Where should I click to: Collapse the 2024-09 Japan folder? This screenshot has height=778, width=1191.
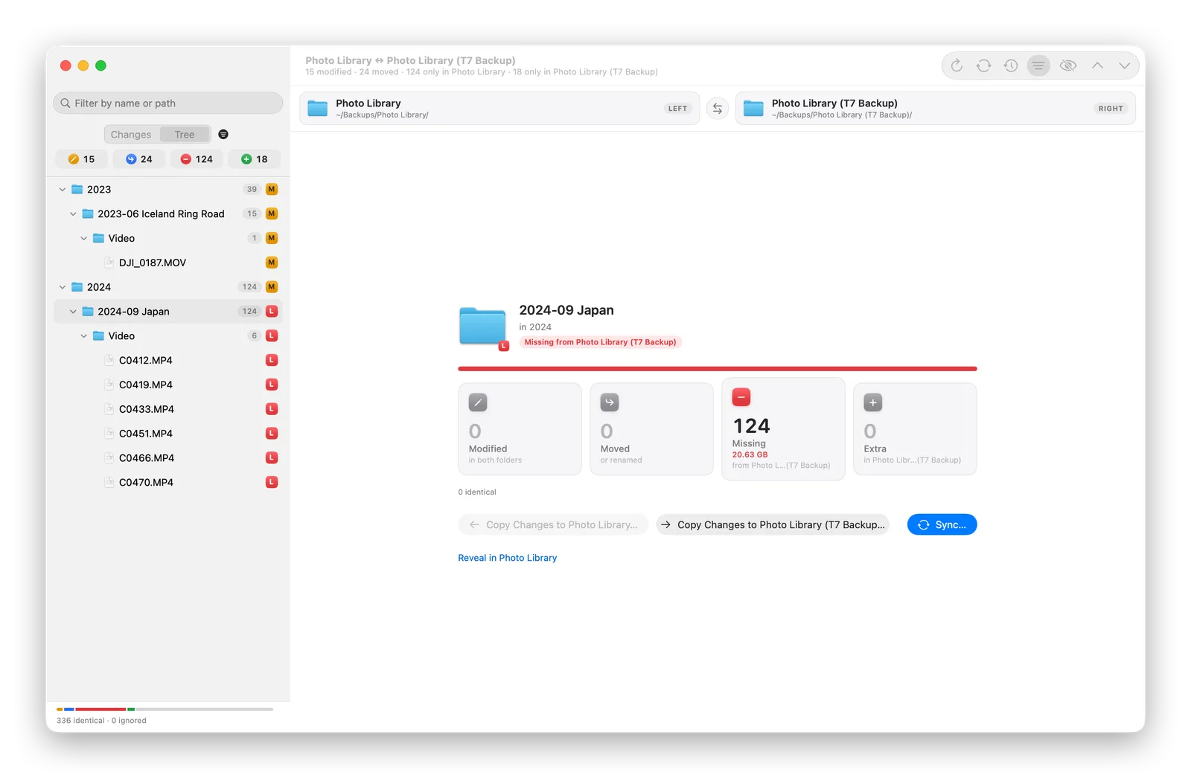click(x=73, y=312)
